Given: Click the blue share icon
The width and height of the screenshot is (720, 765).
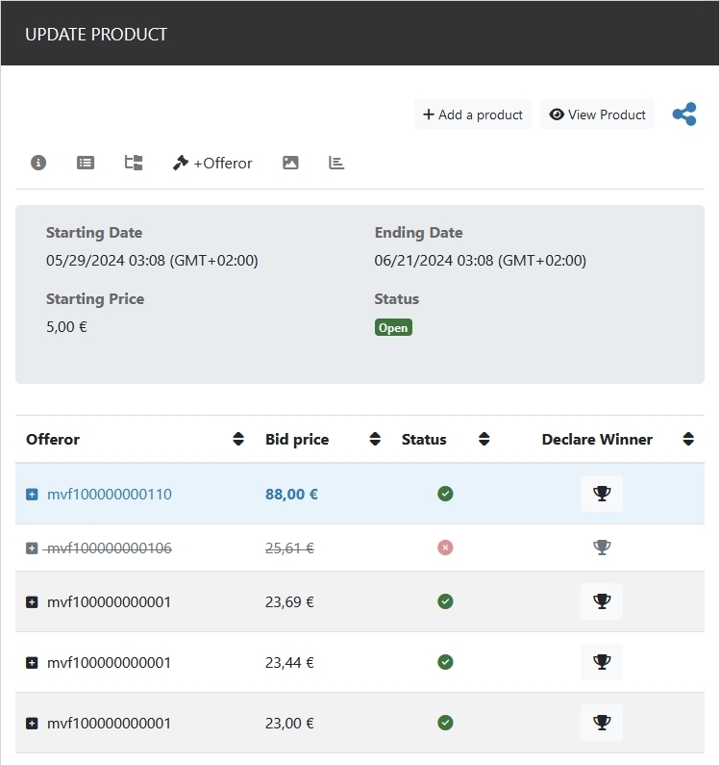Looking at the screenshot, I should point(684,115).
